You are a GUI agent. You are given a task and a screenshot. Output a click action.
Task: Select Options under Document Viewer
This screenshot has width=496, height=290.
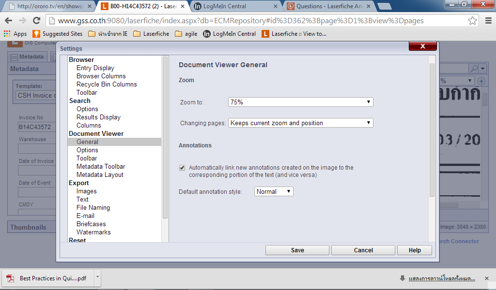[x=87, y=150]
